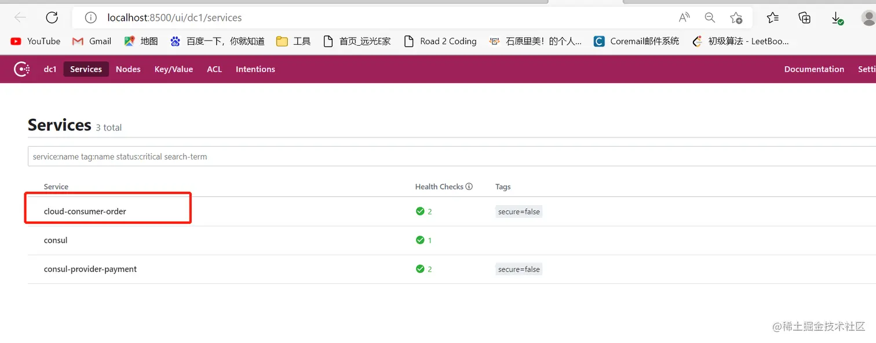The image size is (876, 343).
Task: Open the 工具 bookmarks folder
Action: pos(294,41)
